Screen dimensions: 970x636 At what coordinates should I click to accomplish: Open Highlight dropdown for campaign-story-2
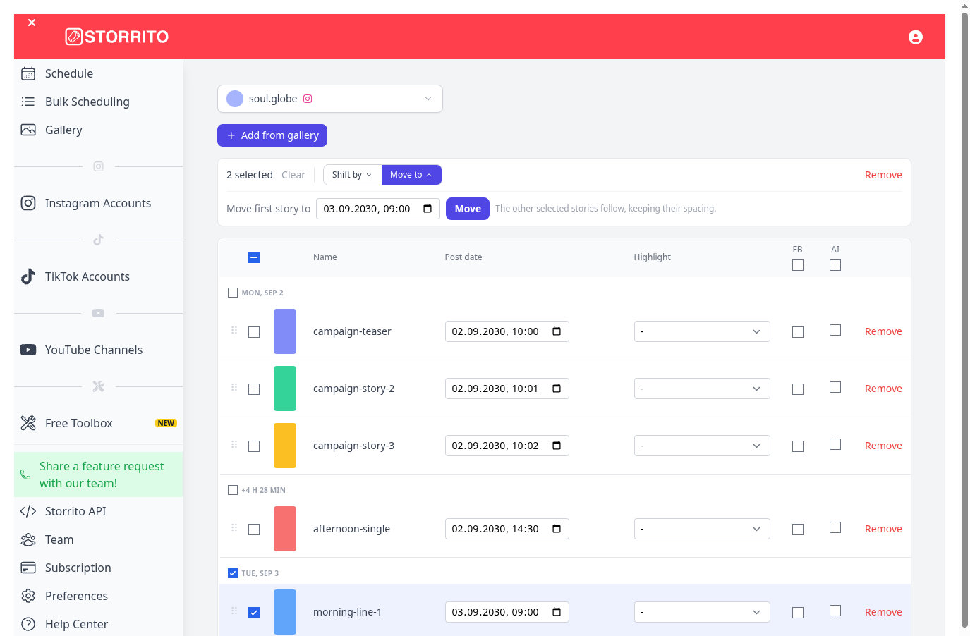[x=702, y=389]
